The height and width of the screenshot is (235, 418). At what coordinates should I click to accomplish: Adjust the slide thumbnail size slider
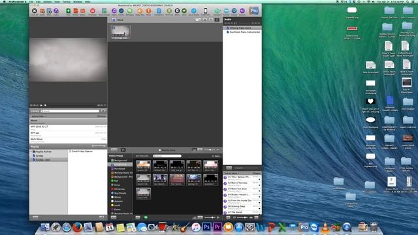click(210, 149)
